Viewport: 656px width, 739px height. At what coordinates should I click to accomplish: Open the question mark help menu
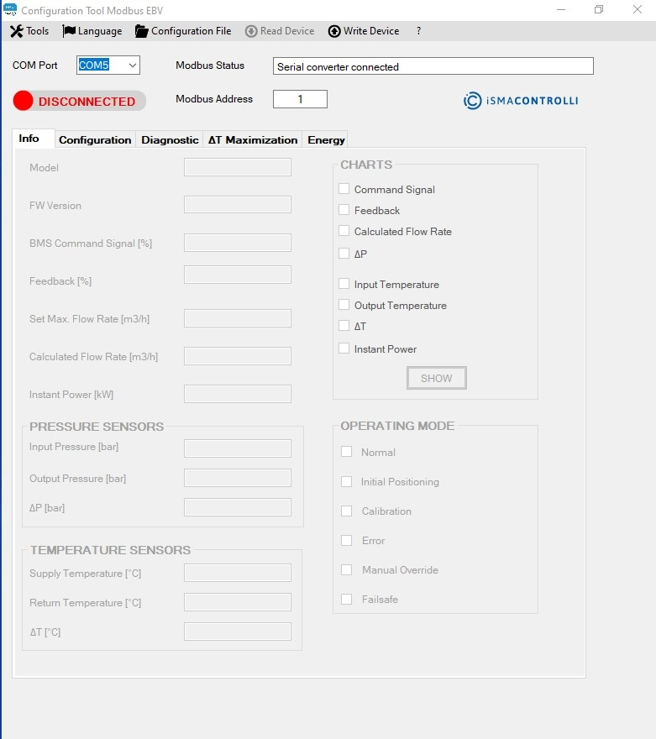418,31
